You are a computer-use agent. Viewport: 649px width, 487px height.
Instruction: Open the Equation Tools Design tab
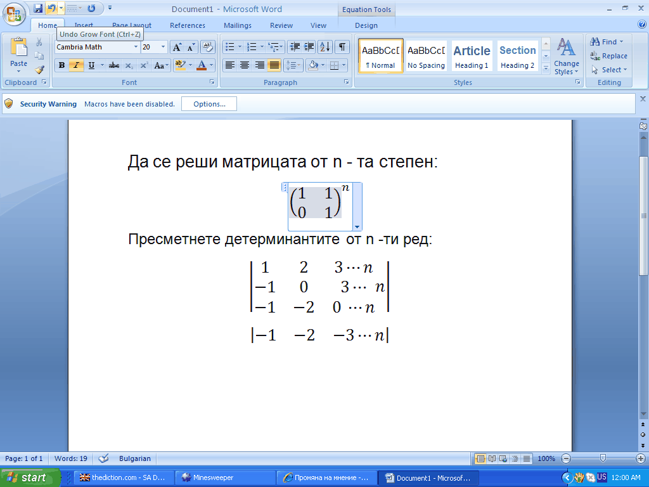[x=366, y=25]
